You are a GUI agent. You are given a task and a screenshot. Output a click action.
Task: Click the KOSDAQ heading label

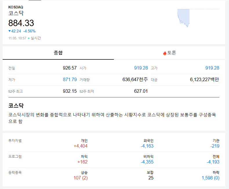click(x=16, y=7)
